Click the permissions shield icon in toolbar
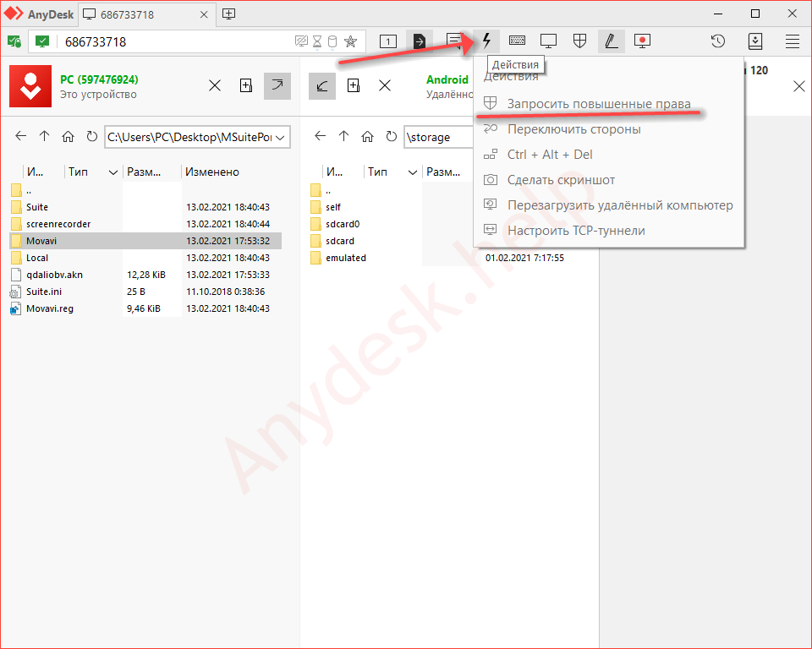 click(x=579, y=41)
